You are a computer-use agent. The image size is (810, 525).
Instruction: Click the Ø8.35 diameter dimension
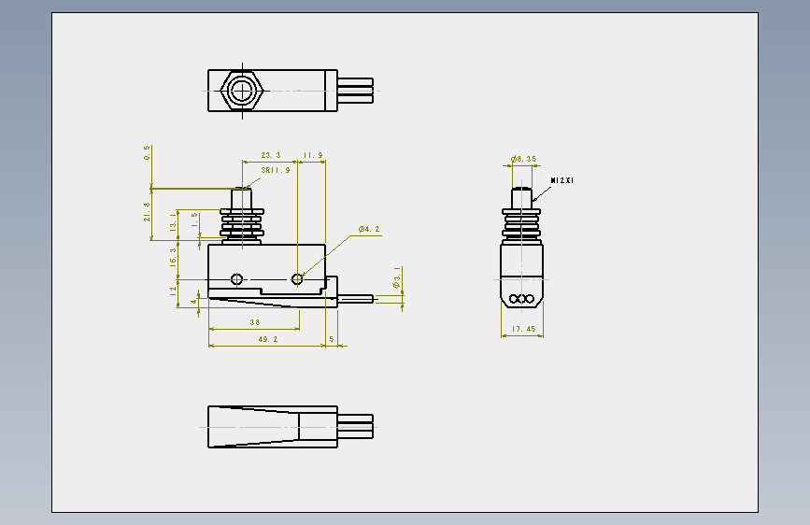(x=523, y=159)
